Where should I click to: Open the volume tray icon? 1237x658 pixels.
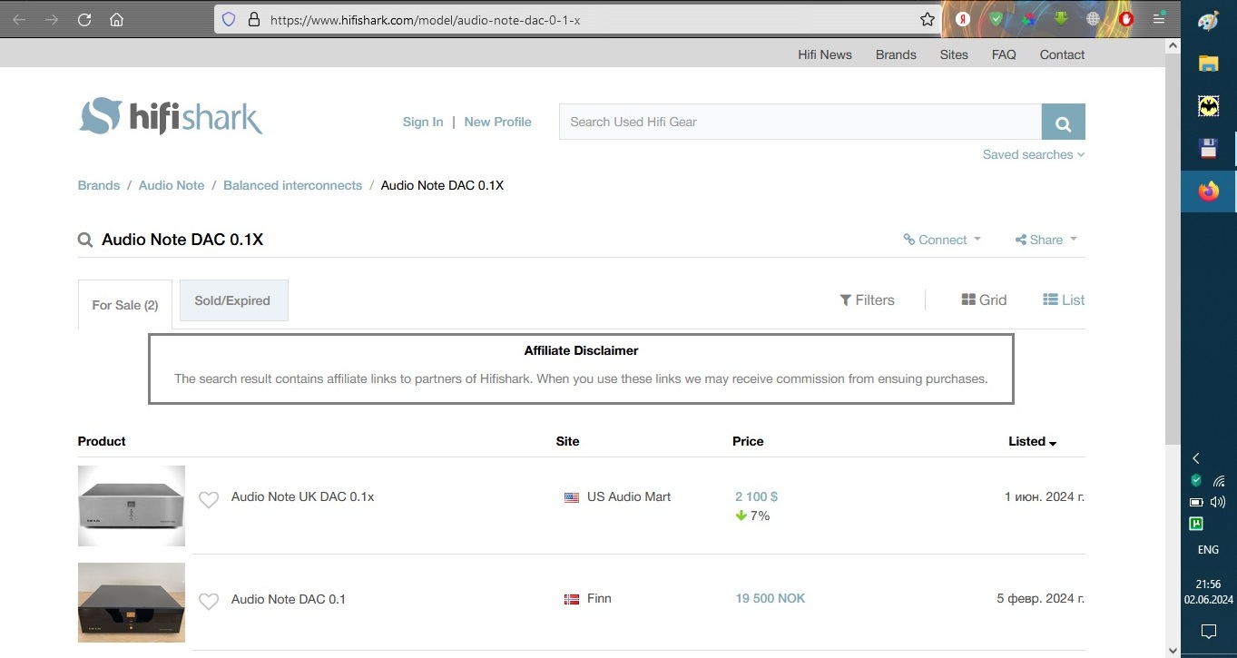tap(1218, 502)
